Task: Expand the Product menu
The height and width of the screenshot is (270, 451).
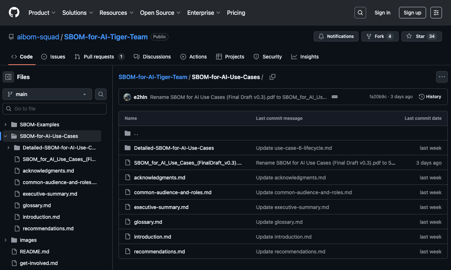Action: 42,13
